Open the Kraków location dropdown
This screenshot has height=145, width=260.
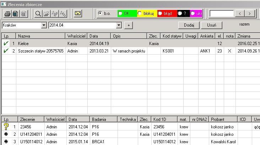click(44, 25)
